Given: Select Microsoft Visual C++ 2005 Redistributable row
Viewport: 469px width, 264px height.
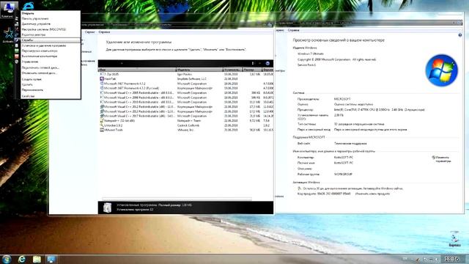Looking at the screenshot, I should coord(185,93).
